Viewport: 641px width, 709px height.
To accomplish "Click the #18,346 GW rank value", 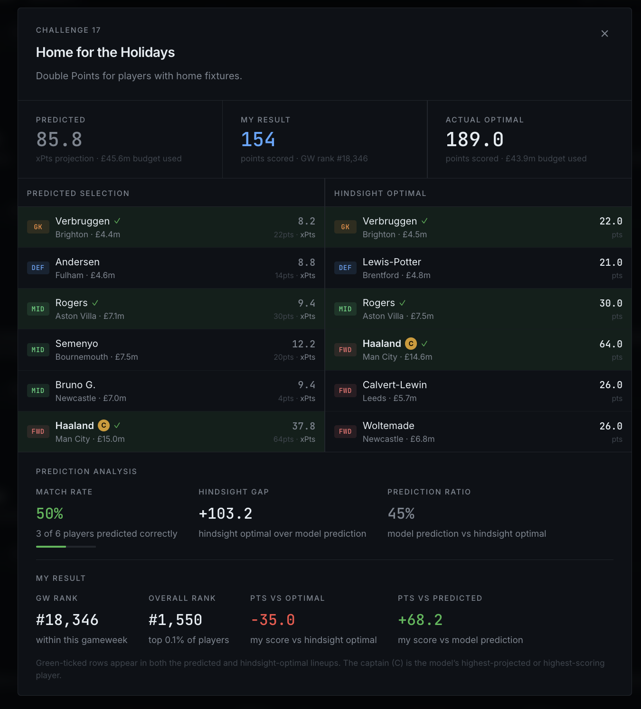I will tap(67, 620).
